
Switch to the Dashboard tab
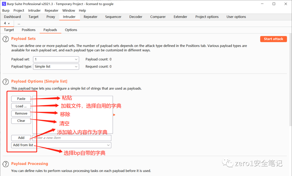coord(12,17)
